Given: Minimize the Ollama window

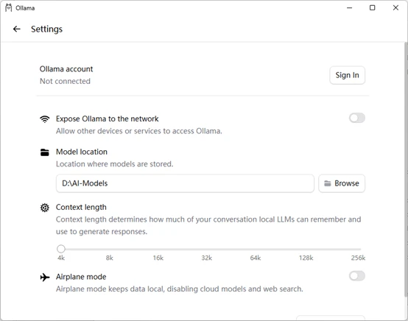Looking at the screenshot, I should coord(350,8).
